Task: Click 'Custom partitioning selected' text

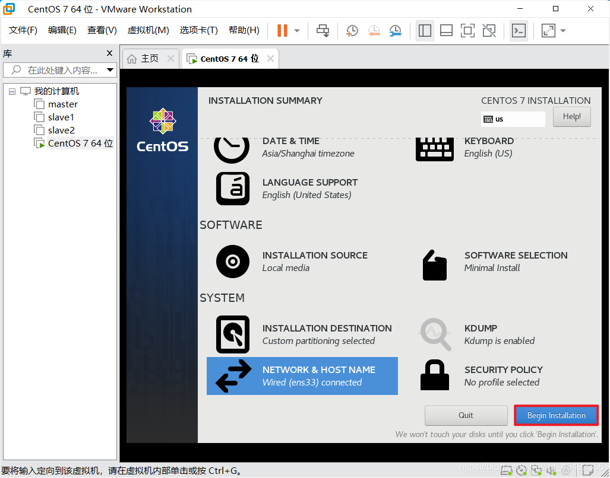Action: coord(318,341)
